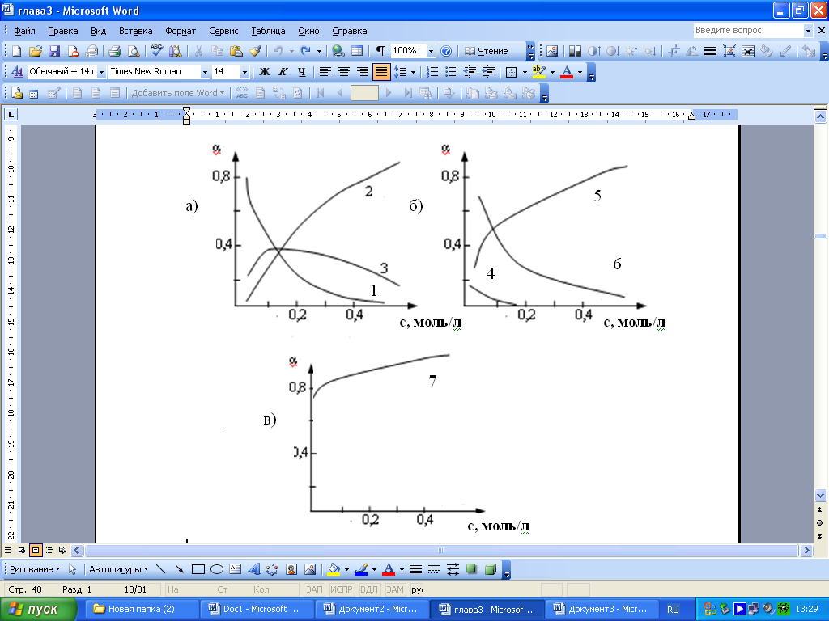Open the Формат menu

(x=181, y=31)
